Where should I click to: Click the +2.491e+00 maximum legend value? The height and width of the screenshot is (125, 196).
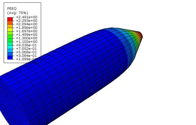coord(26,17)
